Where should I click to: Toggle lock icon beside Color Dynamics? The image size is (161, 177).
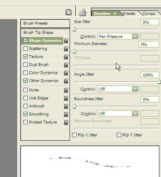pos(66,73)
